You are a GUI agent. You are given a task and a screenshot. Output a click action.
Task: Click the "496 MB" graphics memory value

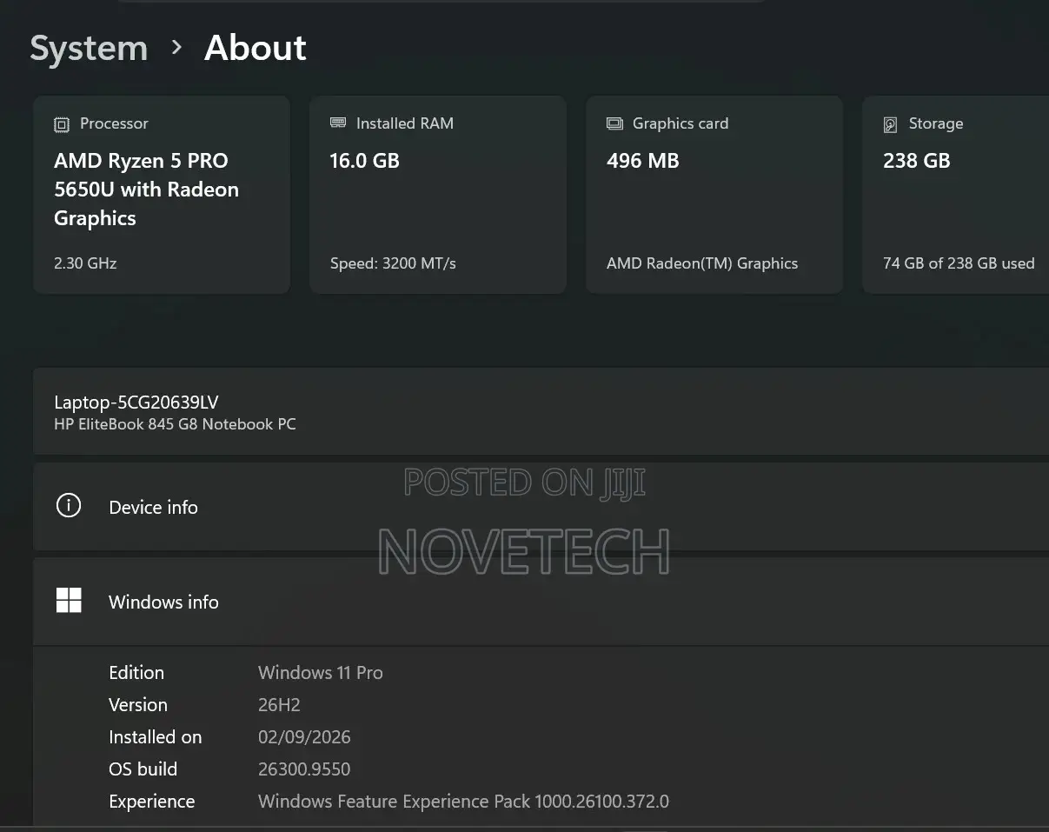click(x=643, y=161)
